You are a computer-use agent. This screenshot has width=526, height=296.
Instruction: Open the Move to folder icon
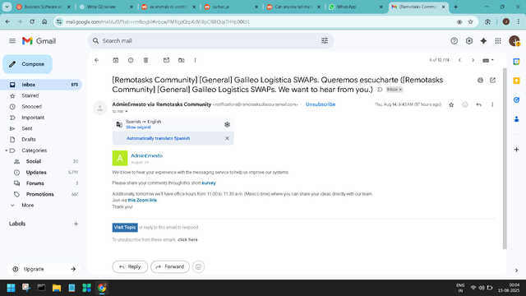[x=182, y=60]
